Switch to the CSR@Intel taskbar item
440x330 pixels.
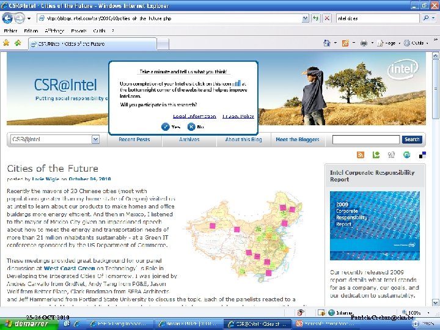[258, 324]
